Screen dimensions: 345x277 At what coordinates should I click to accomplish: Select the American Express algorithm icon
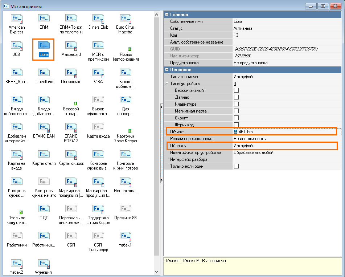pos(17,19)
